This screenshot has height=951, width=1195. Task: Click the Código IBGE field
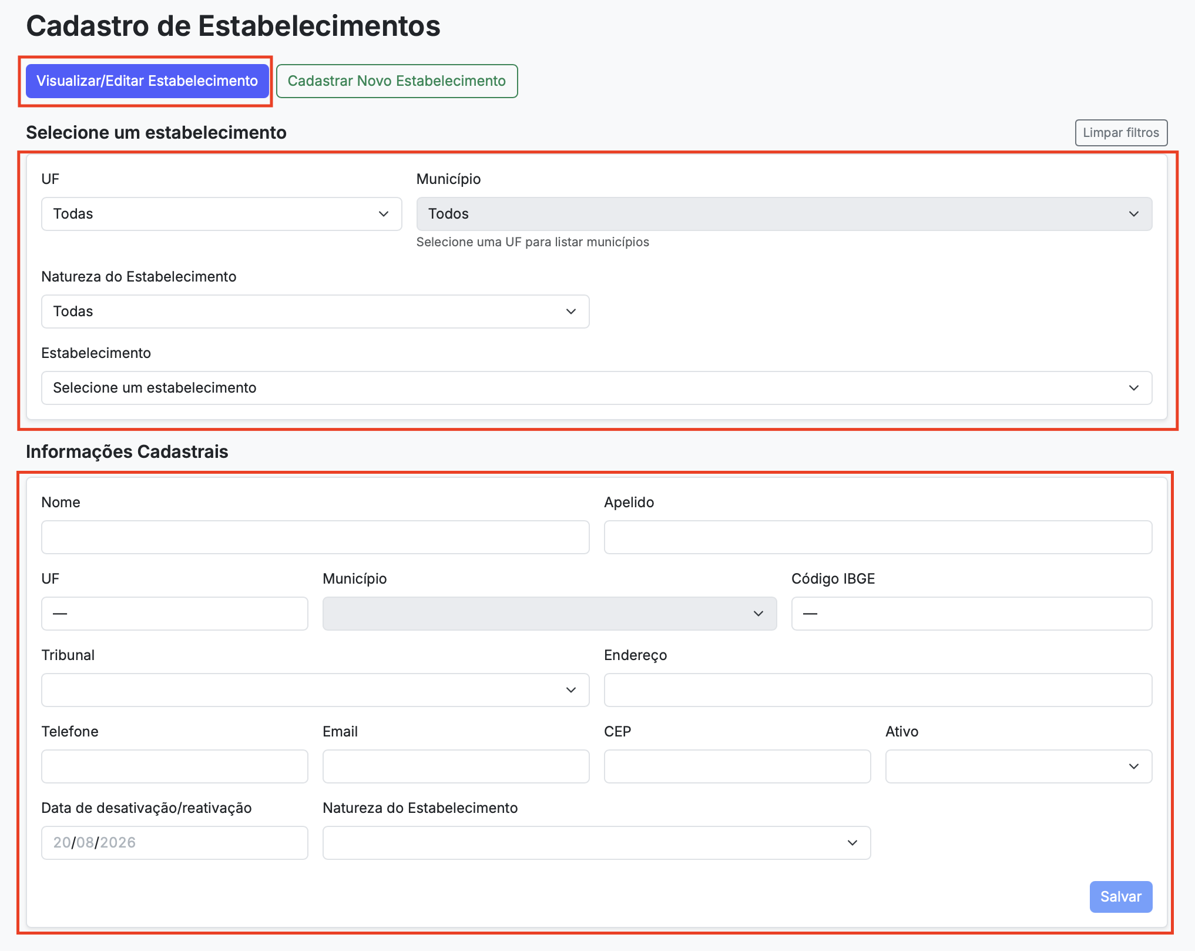click(971, 614)
